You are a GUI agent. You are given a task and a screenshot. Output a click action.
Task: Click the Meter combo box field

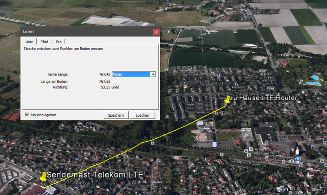click(x=134, y=74)
